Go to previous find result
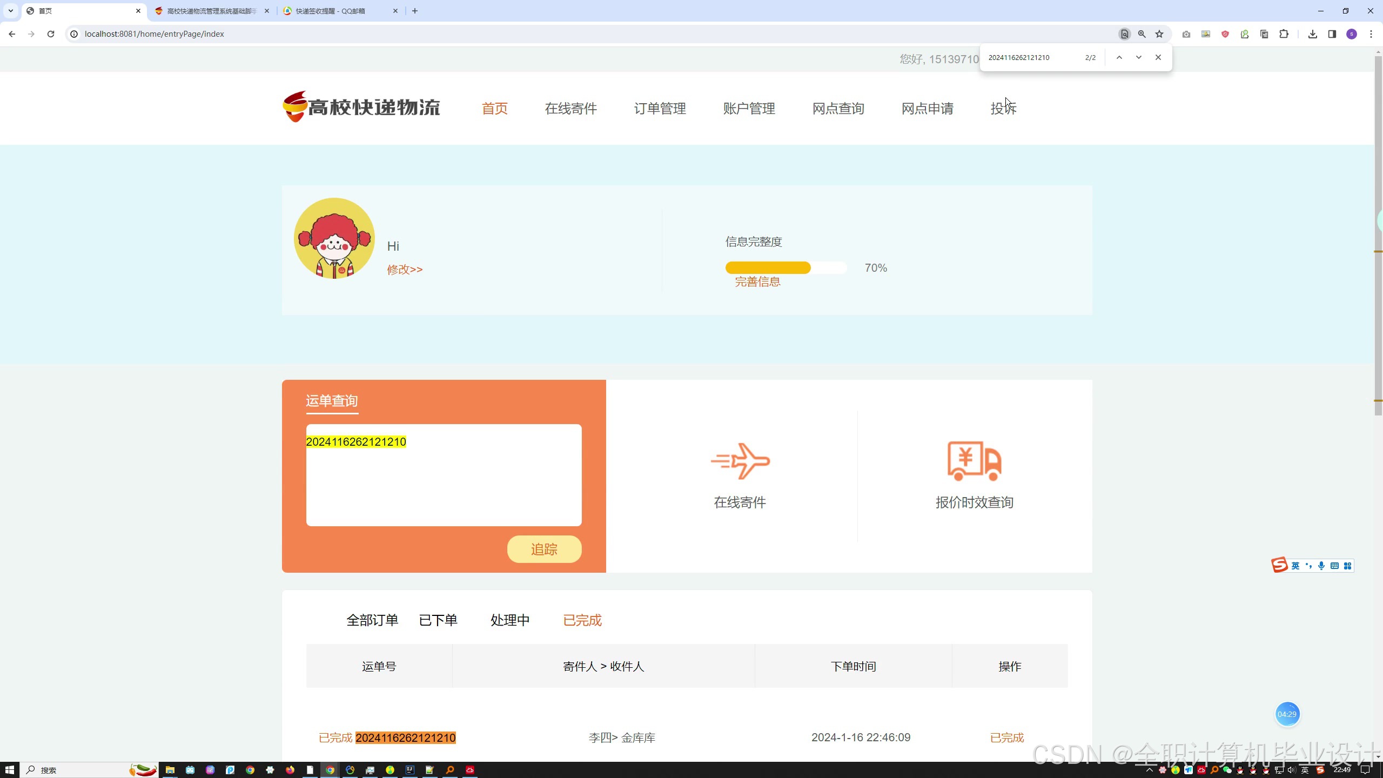 pyautogui.click(x=1119, y=57)
